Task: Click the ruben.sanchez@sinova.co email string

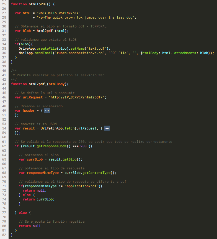Action: pos(80,53)
